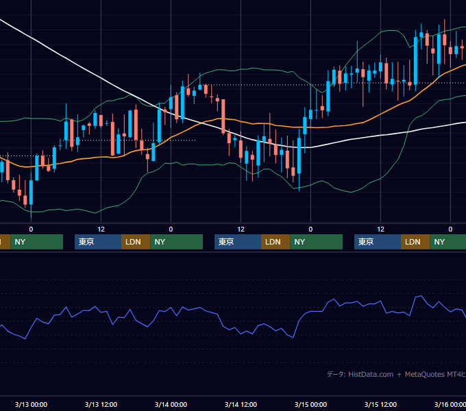Image resolution: width=466 pixels, height=411 pixels.
Task: Select the NY session block after 3/13 LDN
Action: pos(177,242)
